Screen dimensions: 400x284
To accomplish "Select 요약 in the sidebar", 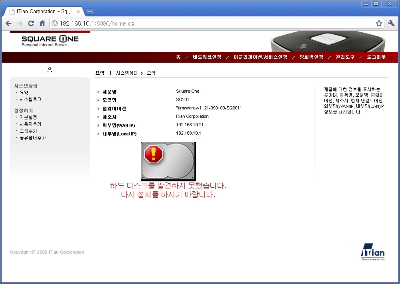I will click(24, 92).
